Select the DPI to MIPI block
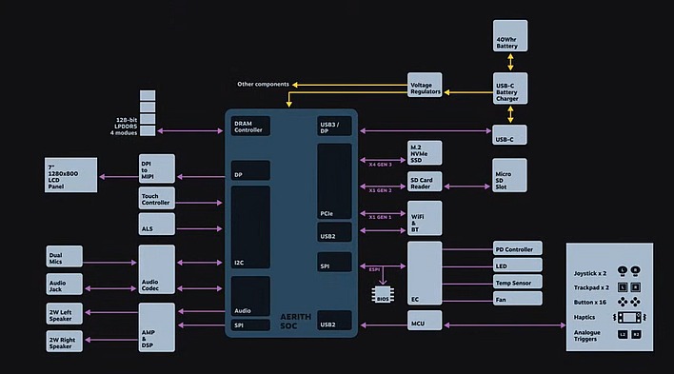 (157, 168)
